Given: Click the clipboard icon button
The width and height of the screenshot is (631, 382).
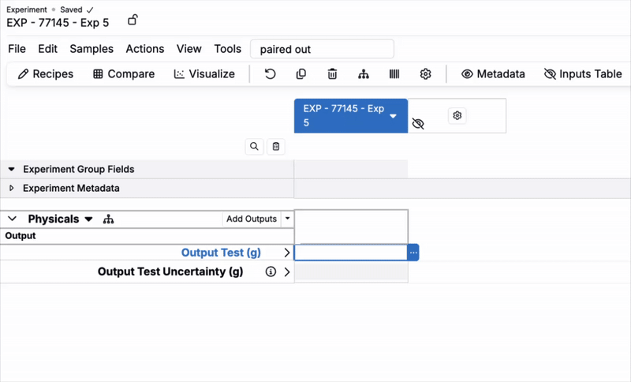Looking at the screenshot, I should click(x=275, y=146).
